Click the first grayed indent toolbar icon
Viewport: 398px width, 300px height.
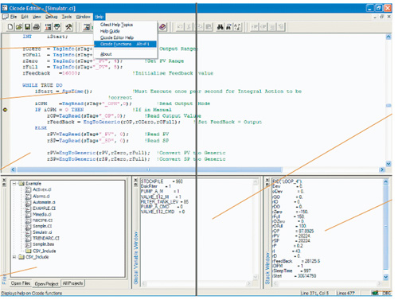255,27
